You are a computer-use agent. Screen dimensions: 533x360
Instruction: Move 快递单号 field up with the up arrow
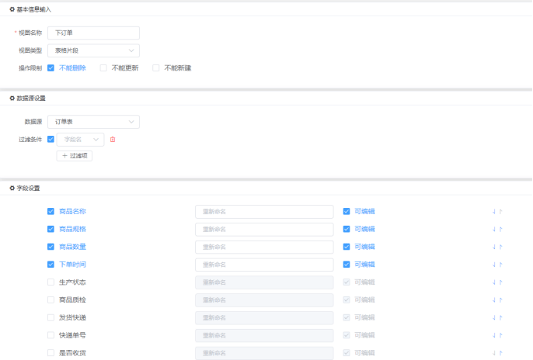[x=500, y=335]
